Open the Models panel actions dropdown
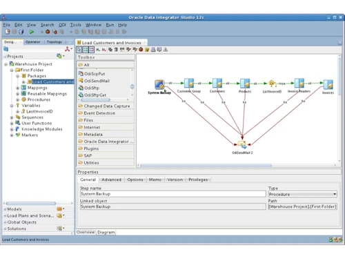Image resolution: width=345 pixels, height=259 pixels. pyautogui.click(x=60, y=209)
